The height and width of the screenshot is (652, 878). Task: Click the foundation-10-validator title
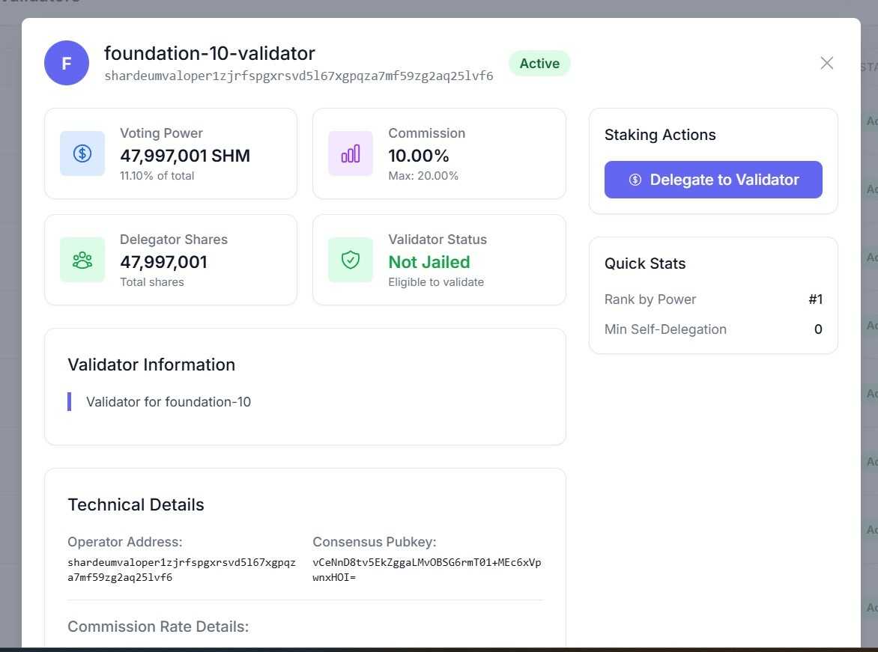pos(210,53)
